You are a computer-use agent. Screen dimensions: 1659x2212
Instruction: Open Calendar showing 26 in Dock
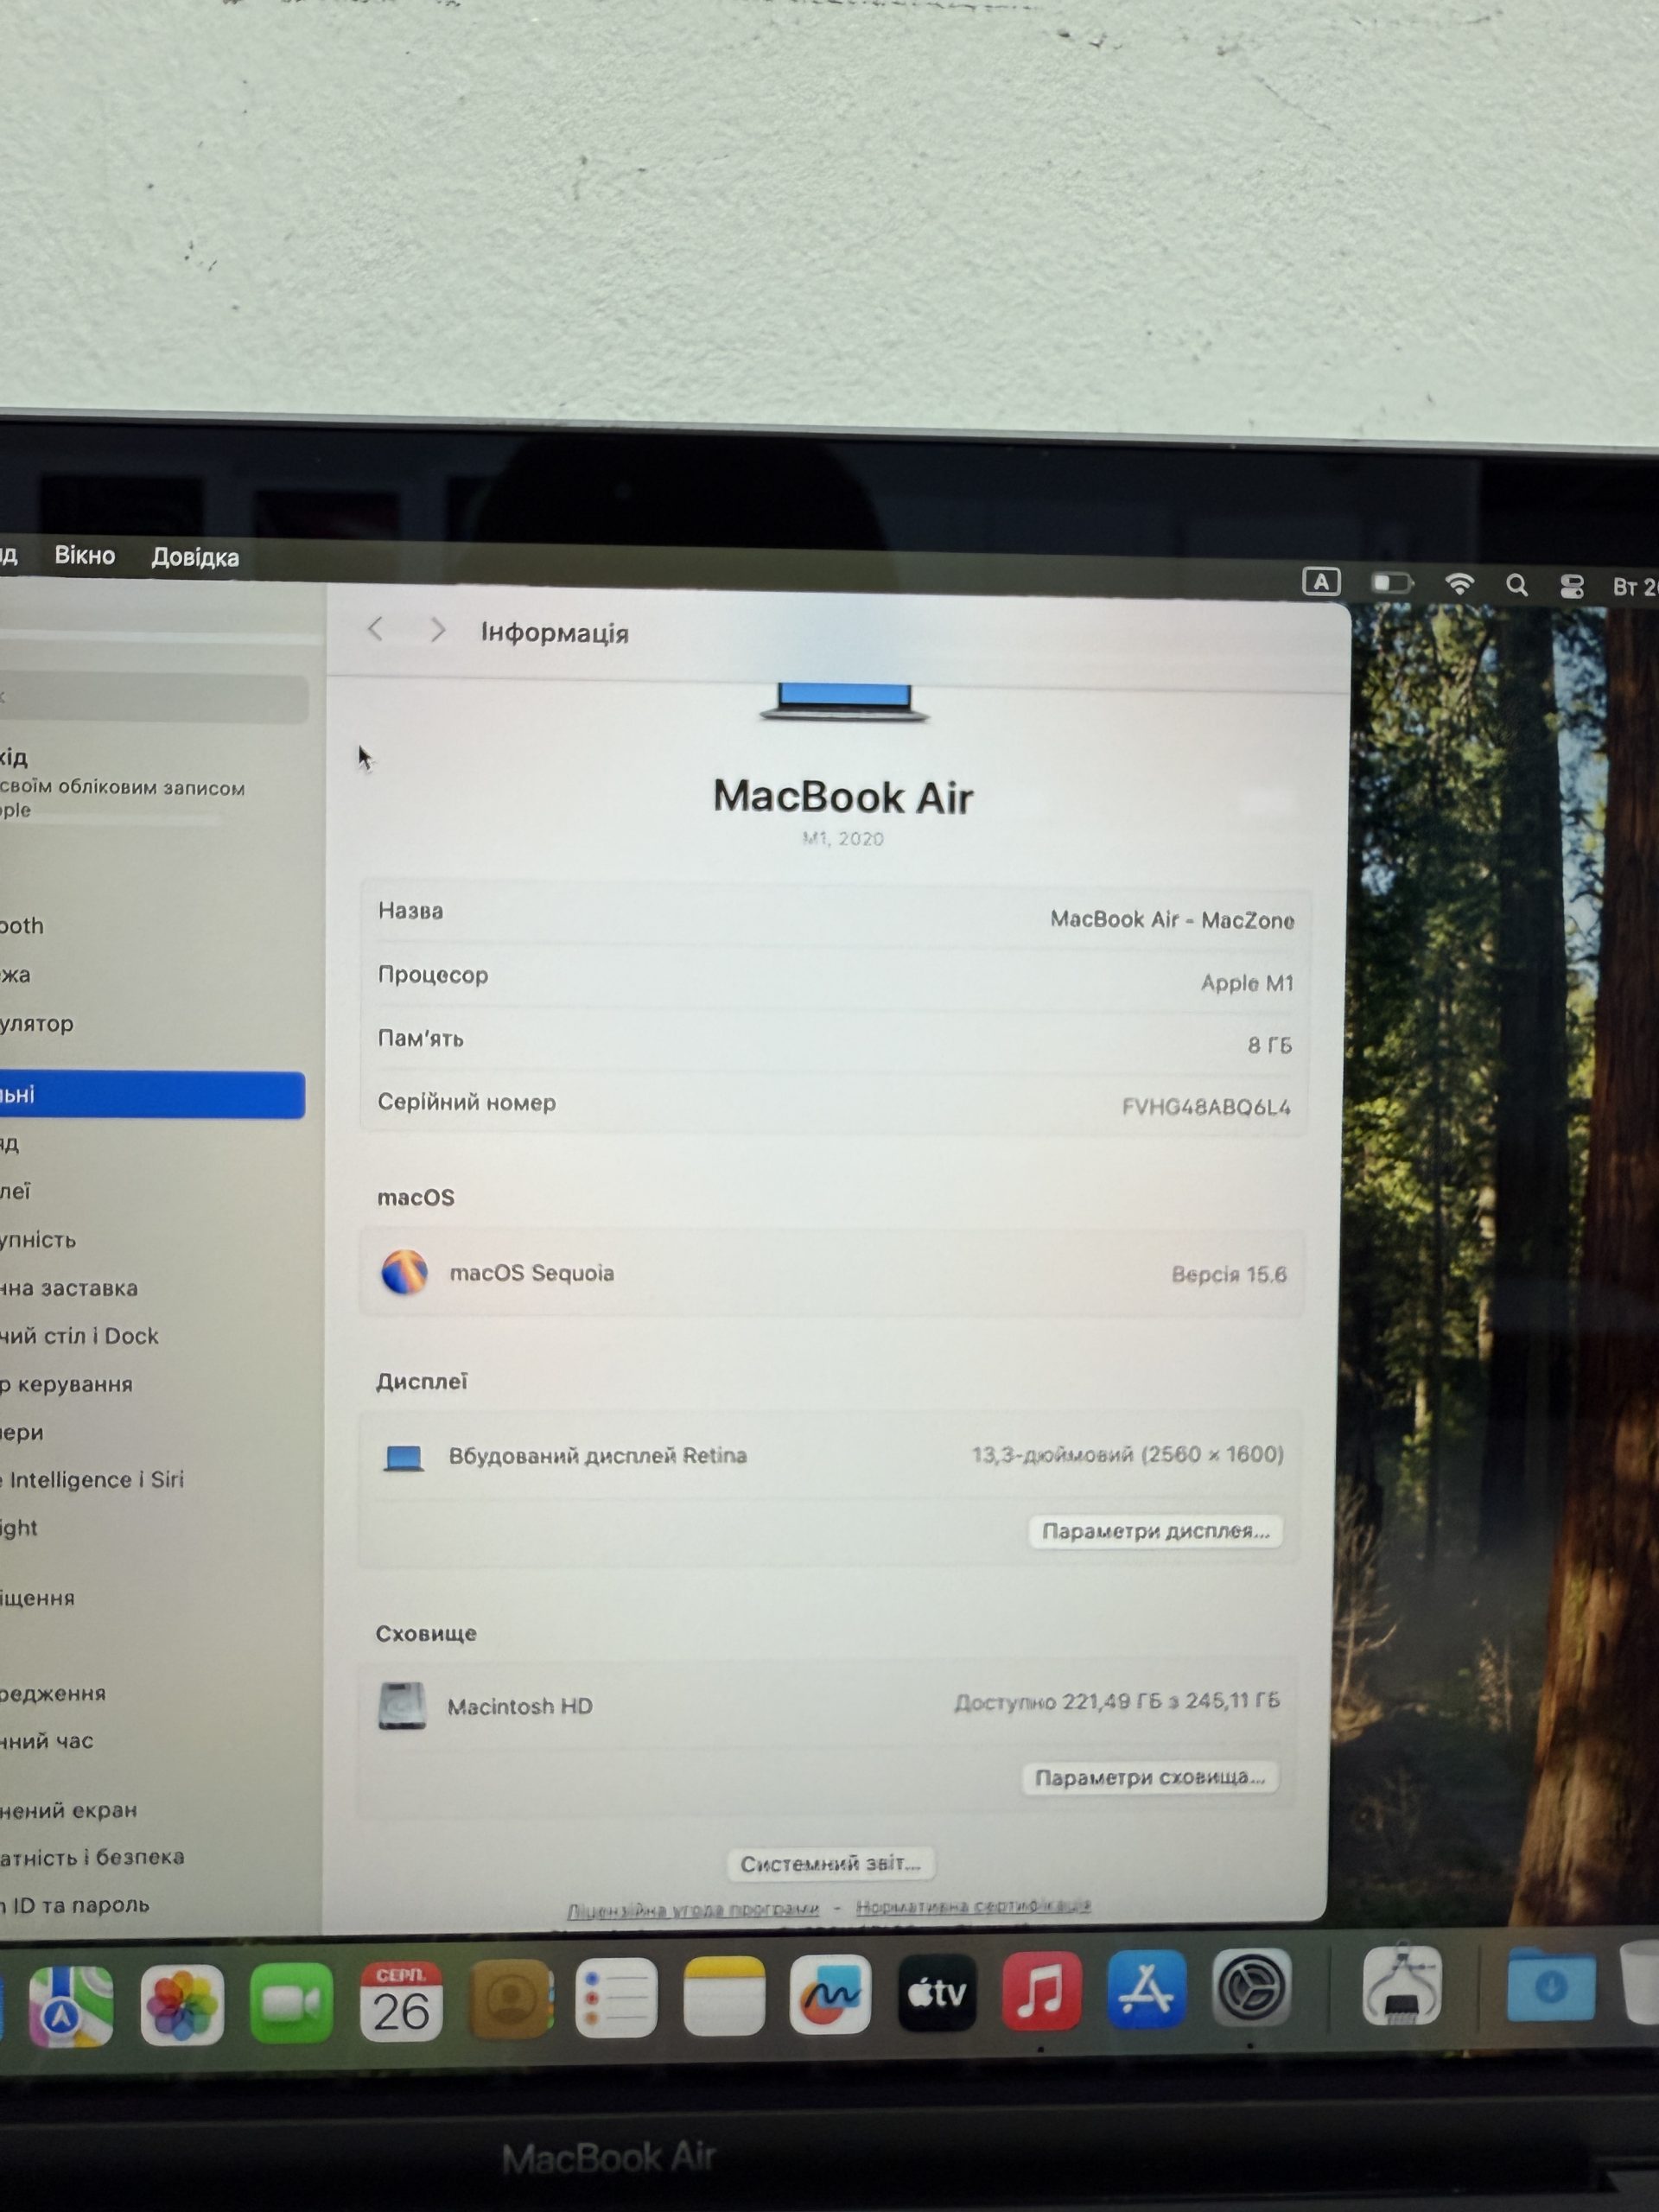(401, 2001)
